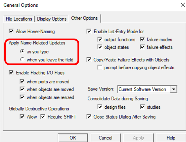Open the Save Version dropdown arrow

tap(174, 89)
